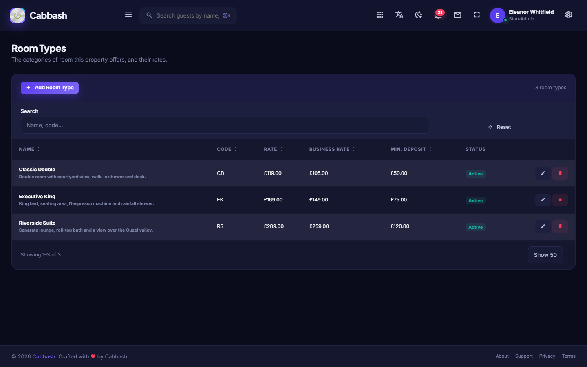The image size is (587, 367).
Task: Focus the global guest search box
Action: [x=188, y=15]
